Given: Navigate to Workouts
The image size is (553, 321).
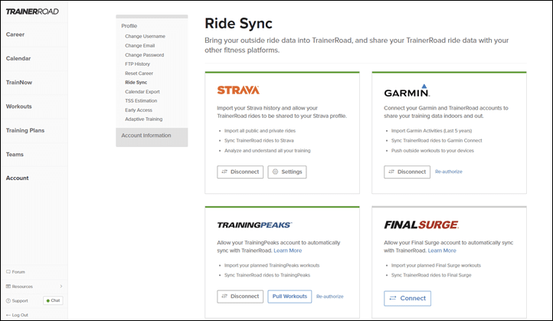Looking at the screenshot, I should point(18,106).
